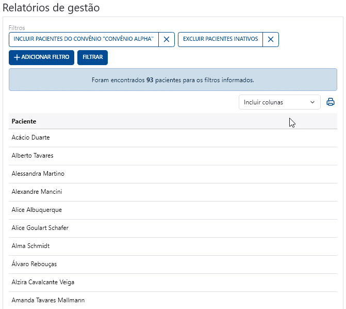Screen dimensions: 346x309
Task: Click the printer icon to print report
Action: click(331, 102)
